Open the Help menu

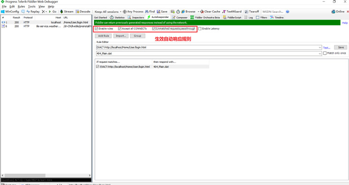click(51, 6)
